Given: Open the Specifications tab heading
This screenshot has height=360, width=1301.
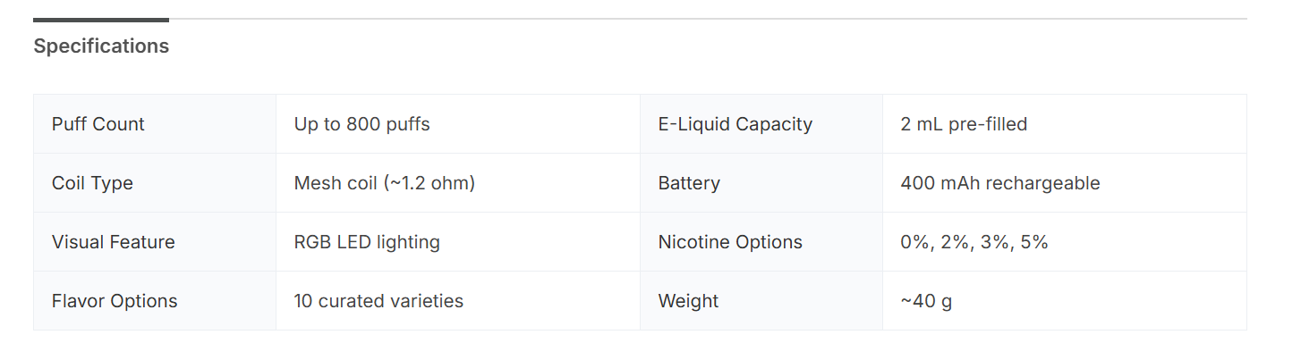Looking at the screenshot, I should [x=101, y=46].
